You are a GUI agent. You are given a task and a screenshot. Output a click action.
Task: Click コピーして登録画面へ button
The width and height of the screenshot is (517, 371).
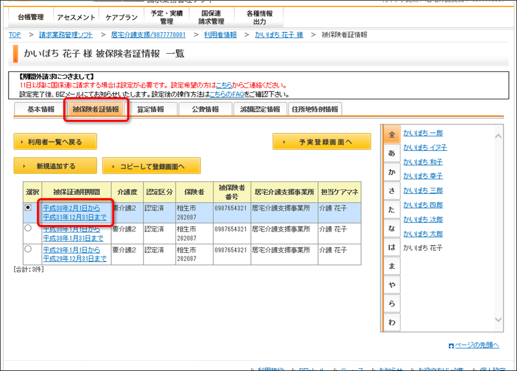point(152,166)
